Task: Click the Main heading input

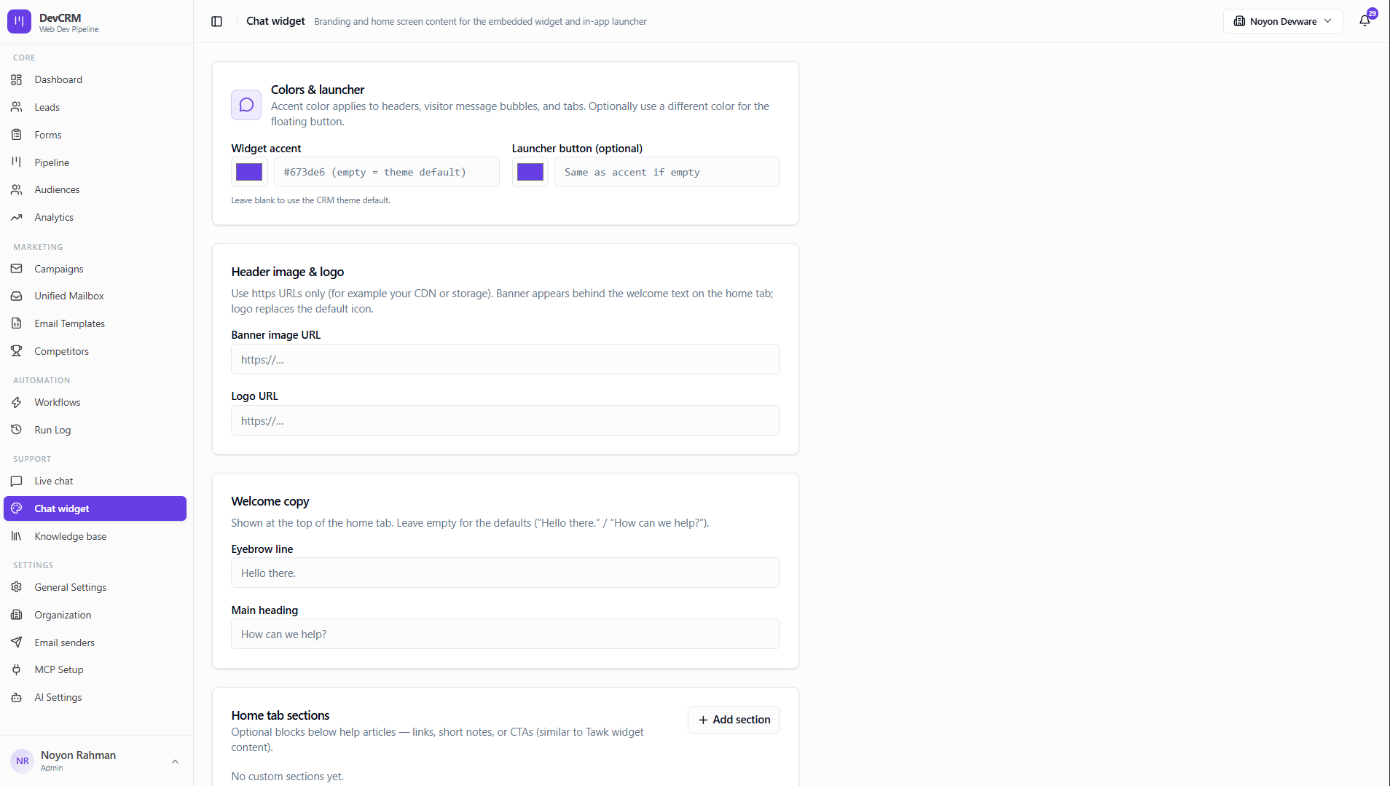Action: point(506,634)
